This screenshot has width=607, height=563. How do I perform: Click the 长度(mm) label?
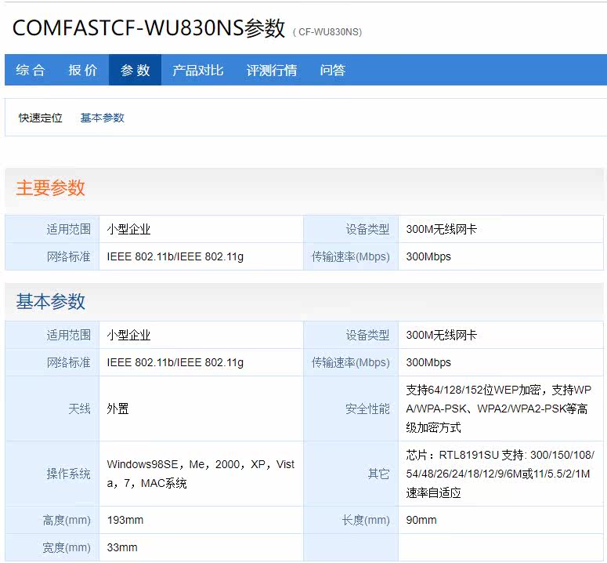point(366,520)
